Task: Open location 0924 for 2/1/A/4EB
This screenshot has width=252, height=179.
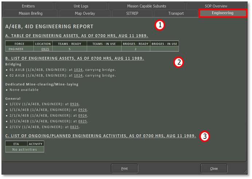Action: click(x=83, y=116)
